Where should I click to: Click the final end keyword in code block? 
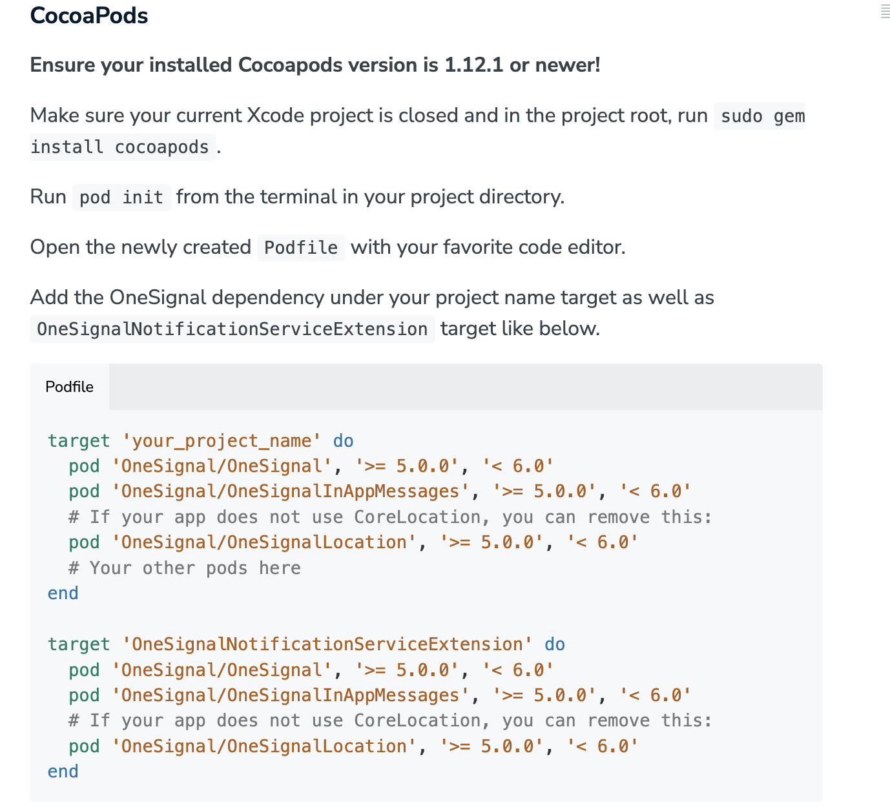click(63, 771)
